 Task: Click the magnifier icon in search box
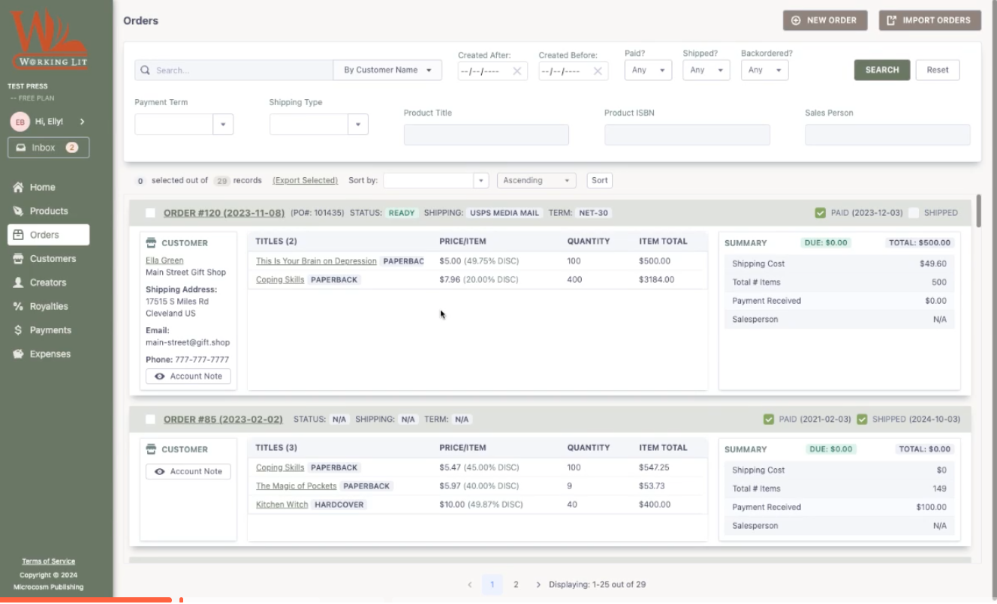145,71
